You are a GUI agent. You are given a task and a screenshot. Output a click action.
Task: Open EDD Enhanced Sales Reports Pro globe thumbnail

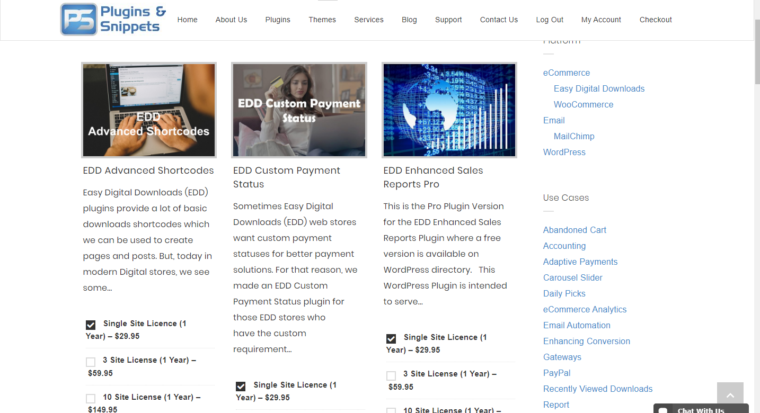449,110
